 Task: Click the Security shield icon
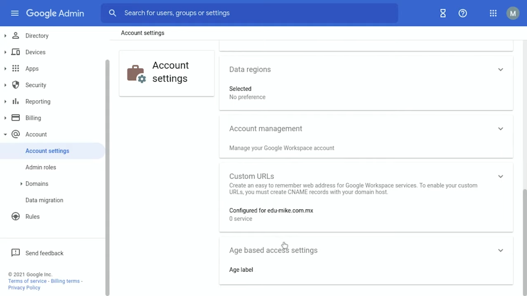(x=15, y=85)
